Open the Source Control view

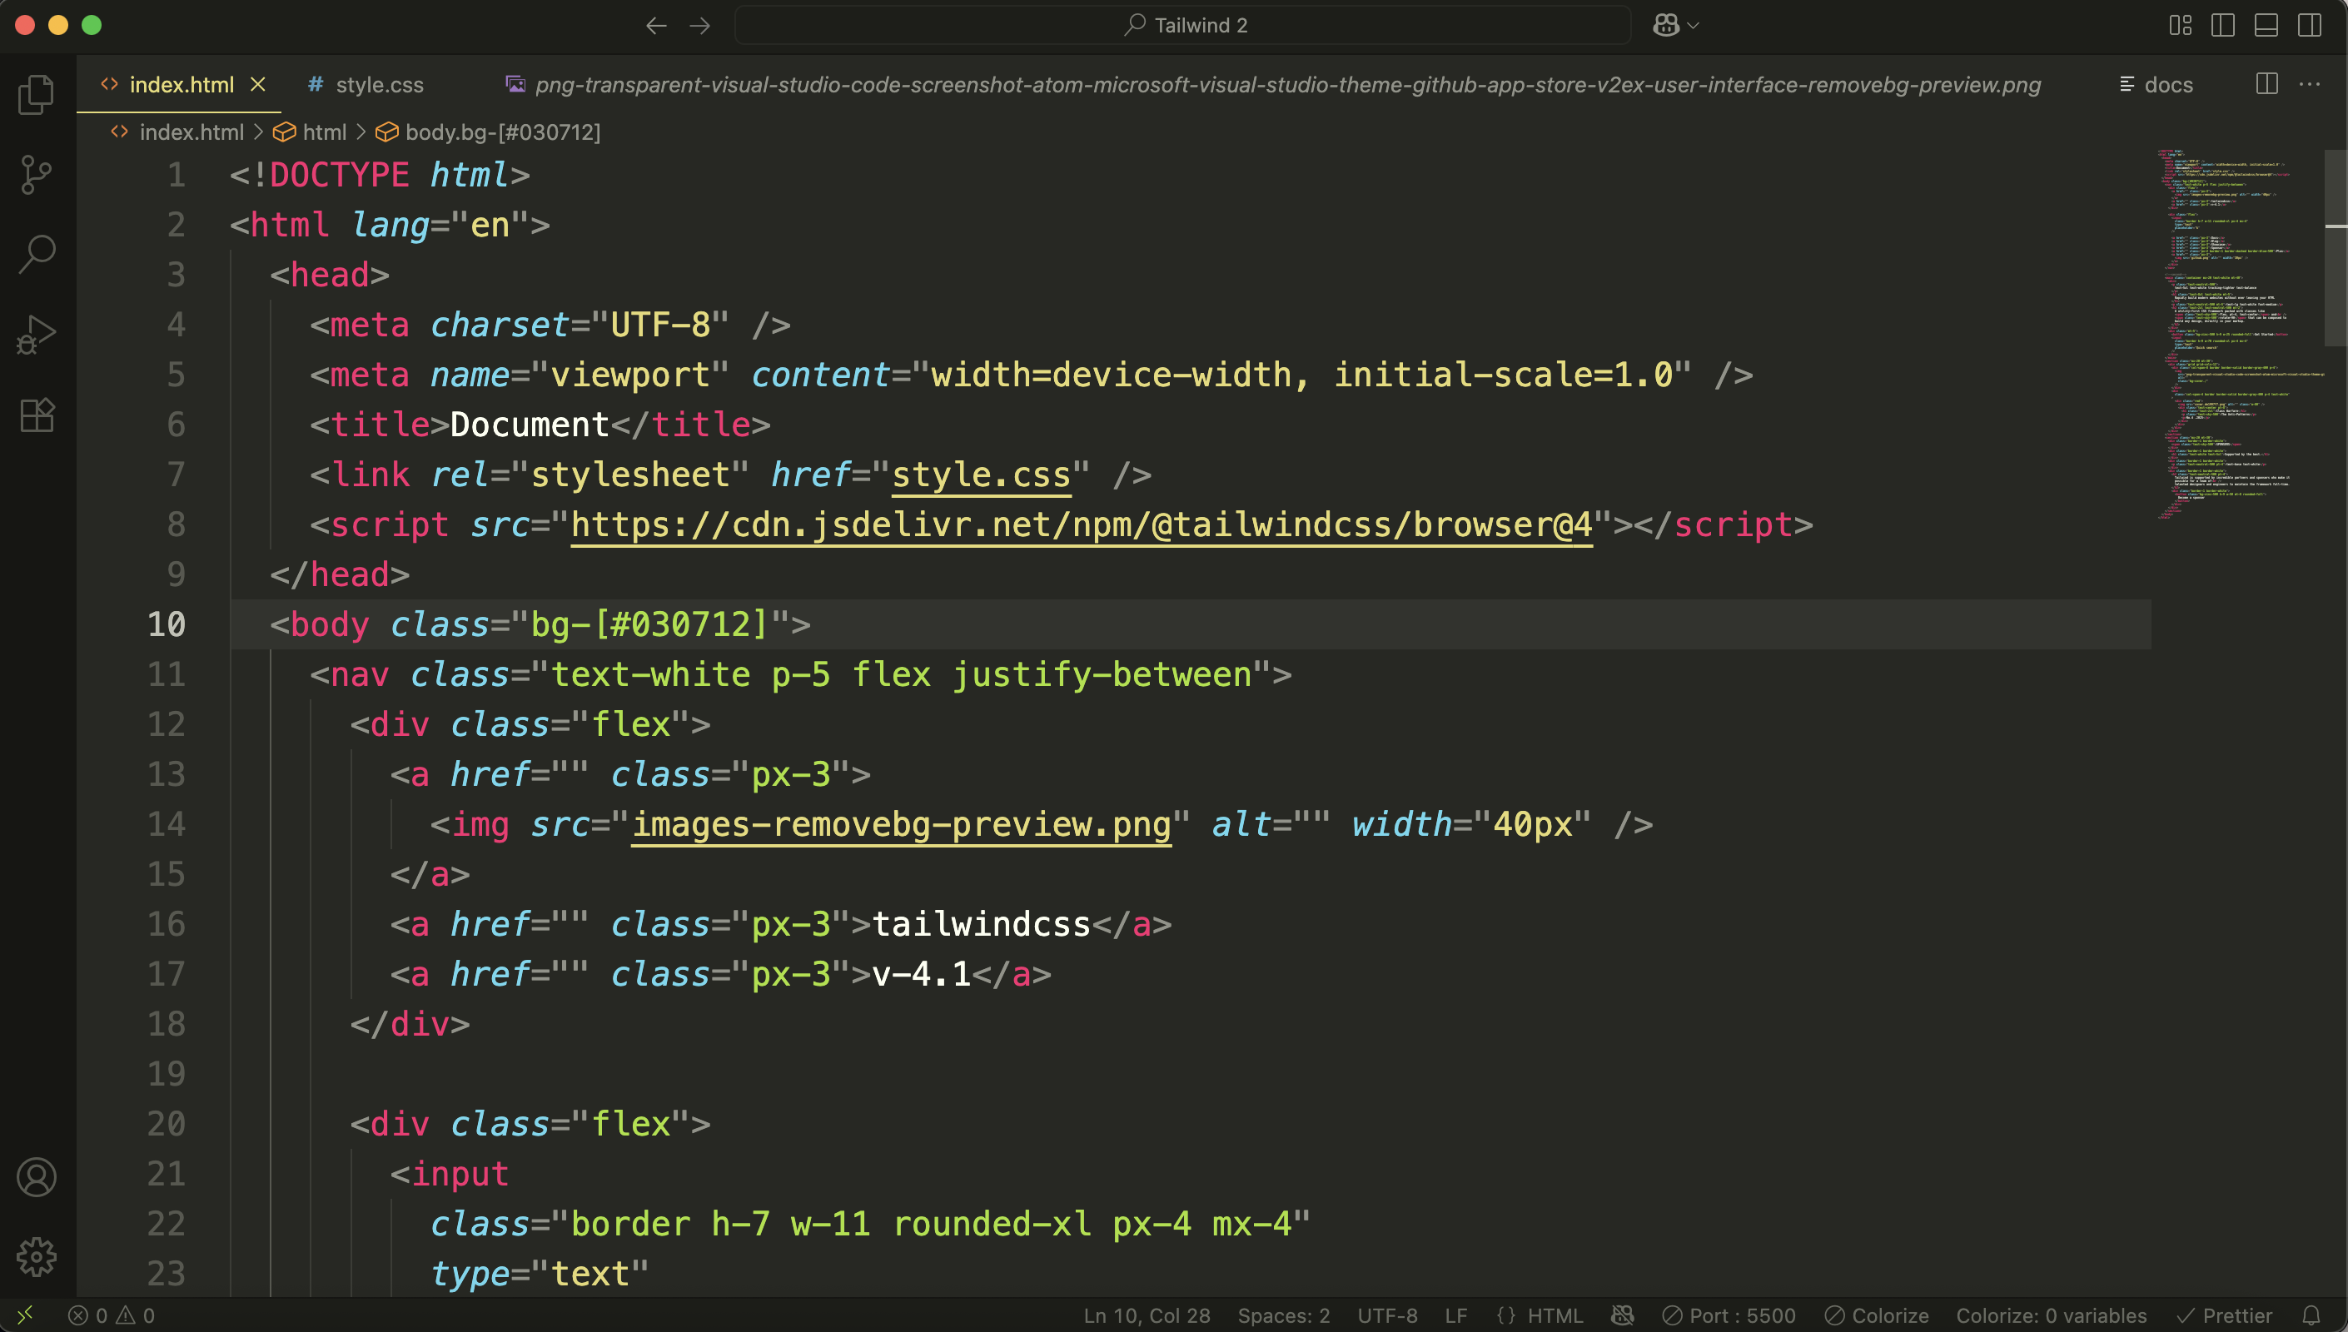(x=36, y=174)
